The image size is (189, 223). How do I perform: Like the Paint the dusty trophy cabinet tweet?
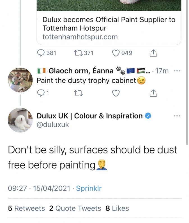116,93
